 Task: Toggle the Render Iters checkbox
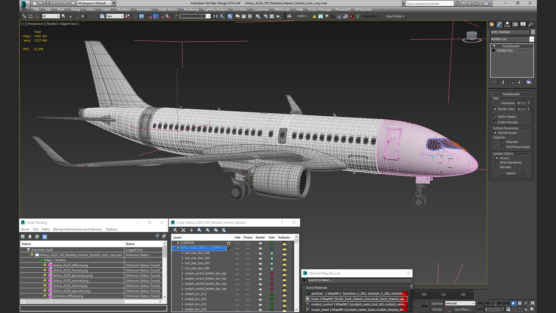tap(495, 109)
